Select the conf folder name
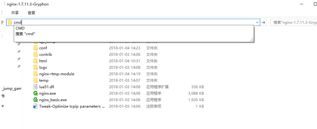The image size is (317, 129). (43, 48)
